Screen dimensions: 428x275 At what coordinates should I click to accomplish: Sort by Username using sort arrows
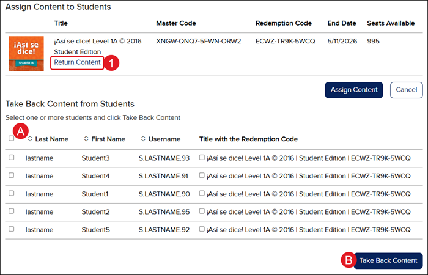point(143,139)
